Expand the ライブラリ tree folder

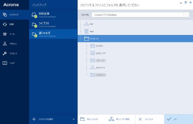[87, 46]
